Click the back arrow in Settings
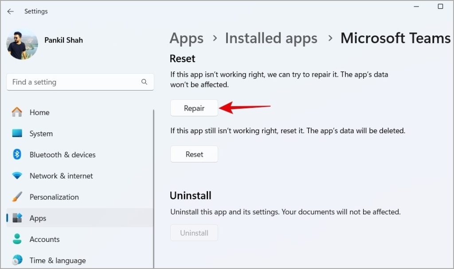 11,11
